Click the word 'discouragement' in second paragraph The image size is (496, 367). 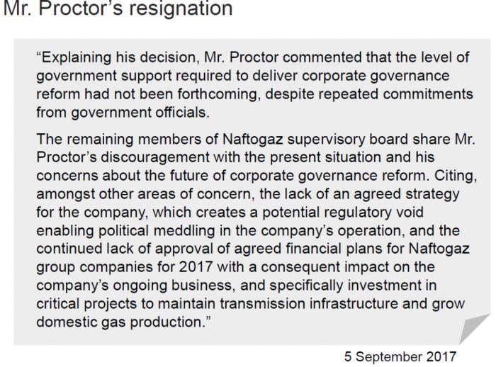155,157
